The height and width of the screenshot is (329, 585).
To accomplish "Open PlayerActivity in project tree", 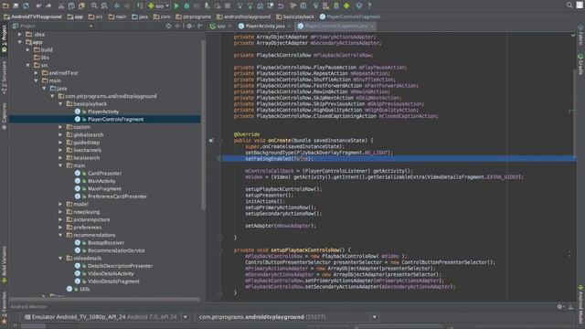I will coord(103,111).
